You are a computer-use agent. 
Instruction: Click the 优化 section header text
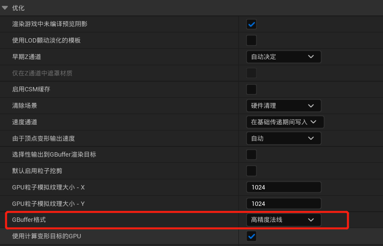(x=18, y=8)
